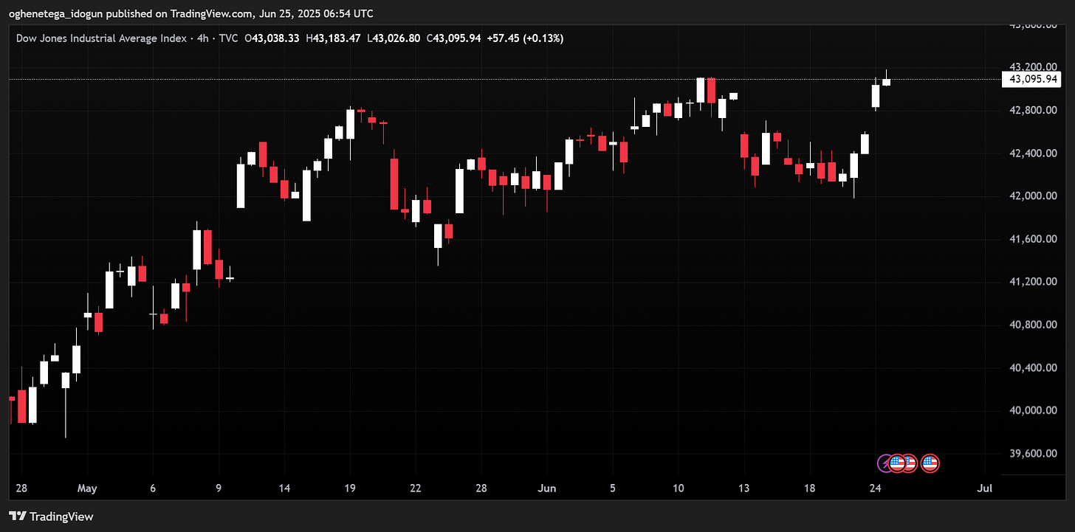Click the purple lightning event marker
The image size is (1075, 532).
pyautogui.click(x=885, y=463)
